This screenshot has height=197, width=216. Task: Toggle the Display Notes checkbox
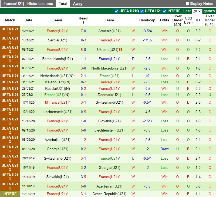(188, 4)
